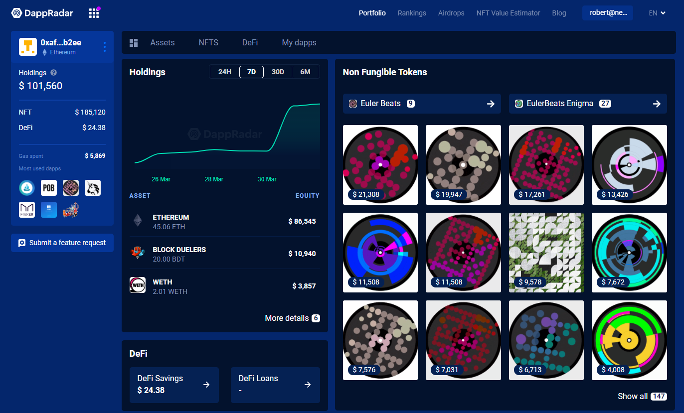
Task: Open the NFT valued at $ 4,008
Action: [629, 340]
